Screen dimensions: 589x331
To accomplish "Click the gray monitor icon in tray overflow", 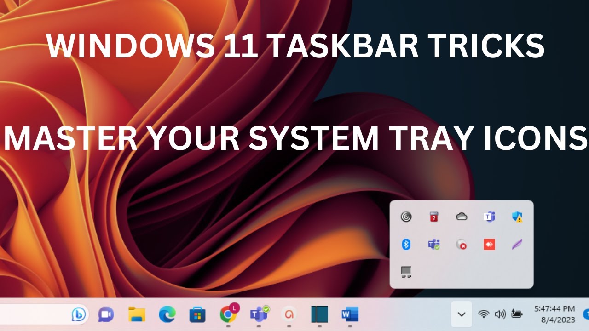I will (x=406, y=272).
